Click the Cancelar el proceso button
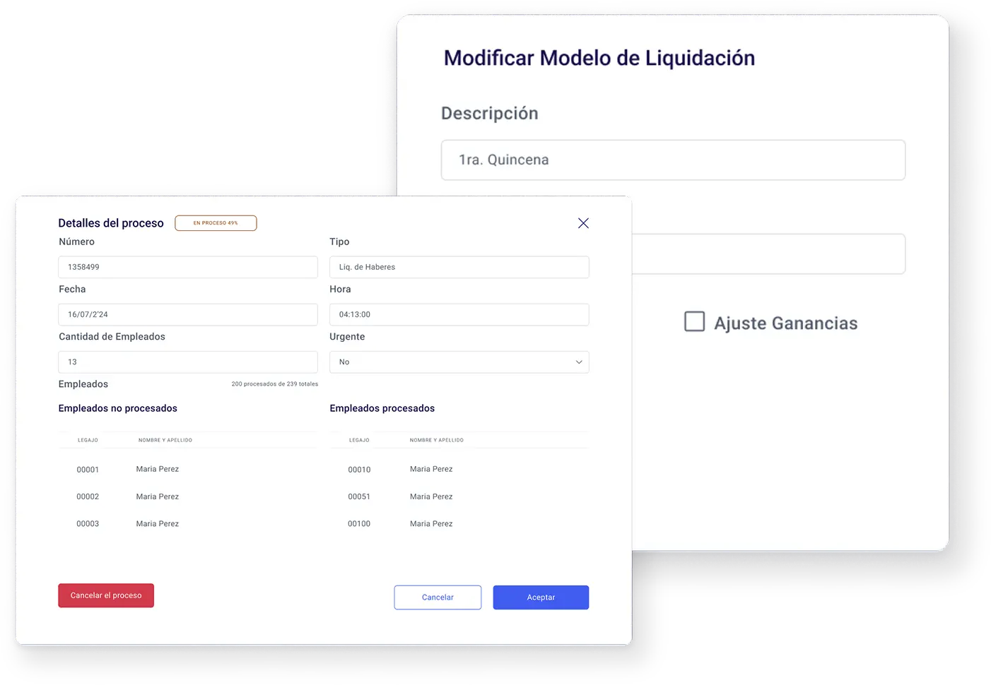 tap(106, 595)
